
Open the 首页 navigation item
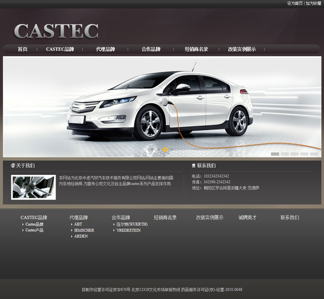(23, 49)
